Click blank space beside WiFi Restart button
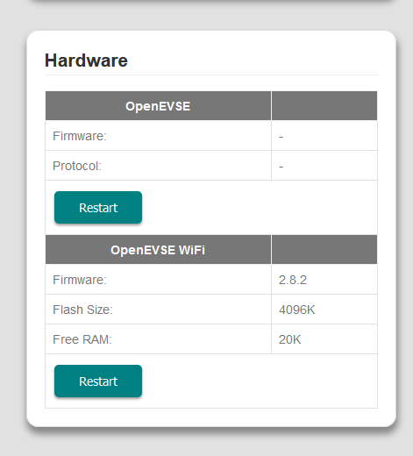Viewport: 413px width, 456px height. coord(260,381)
